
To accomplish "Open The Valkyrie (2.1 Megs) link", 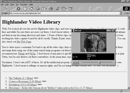I will click(x=21, y=78).
